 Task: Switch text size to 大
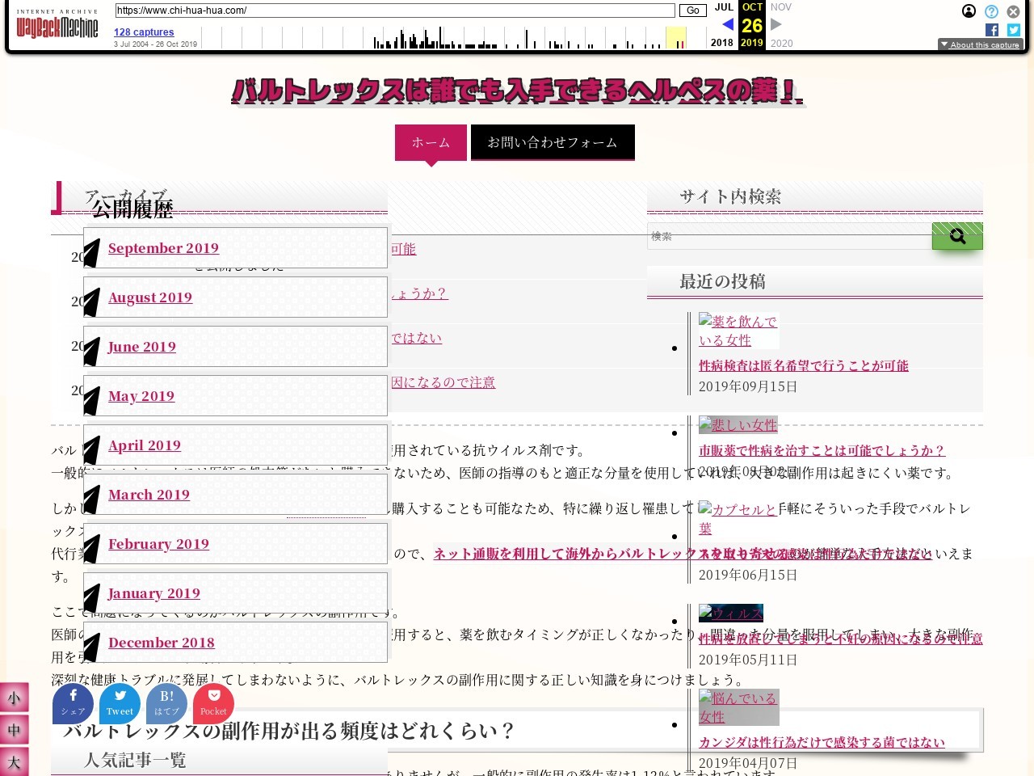15,761
